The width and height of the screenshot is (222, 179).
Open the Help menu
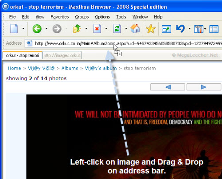pos(158,17)
